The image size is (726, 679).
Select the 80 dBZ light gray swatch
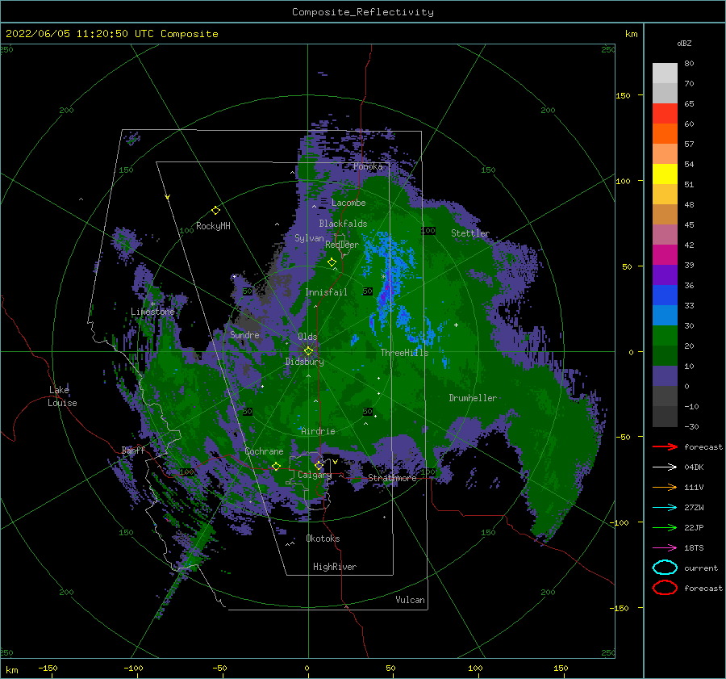click(x=665, y=73)
